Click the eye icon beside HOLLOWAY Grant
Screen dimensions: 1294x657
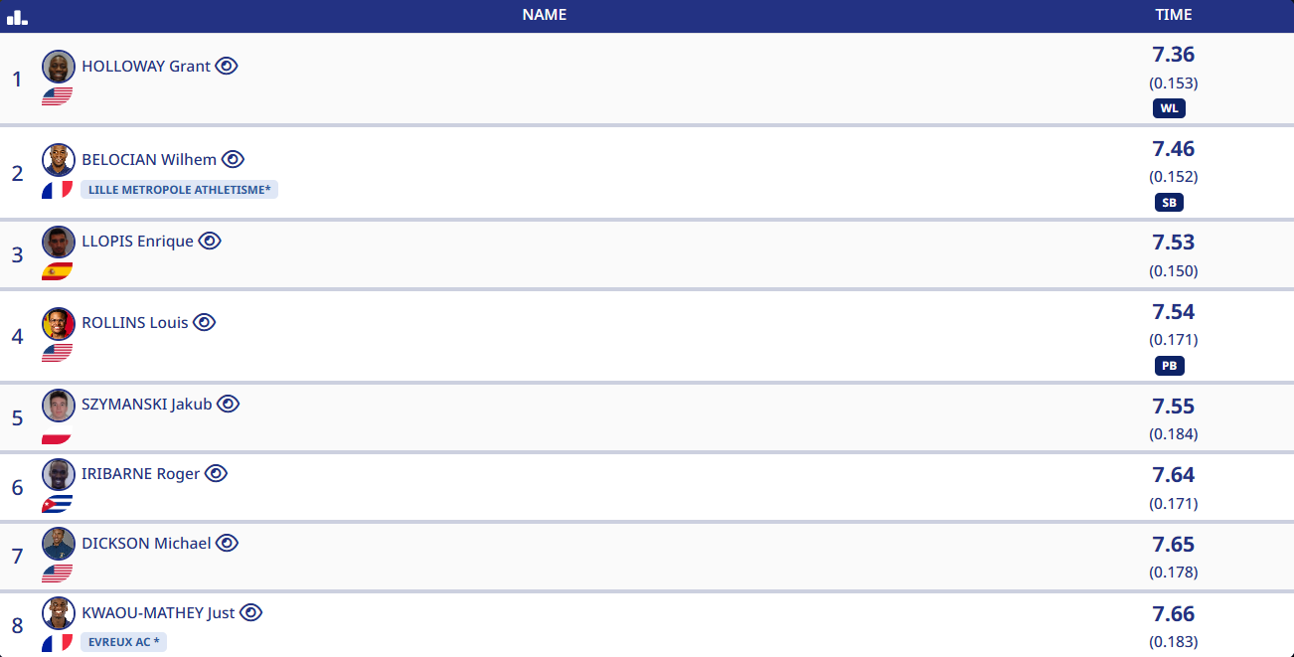pyautogui.click(x=227, y=67)
